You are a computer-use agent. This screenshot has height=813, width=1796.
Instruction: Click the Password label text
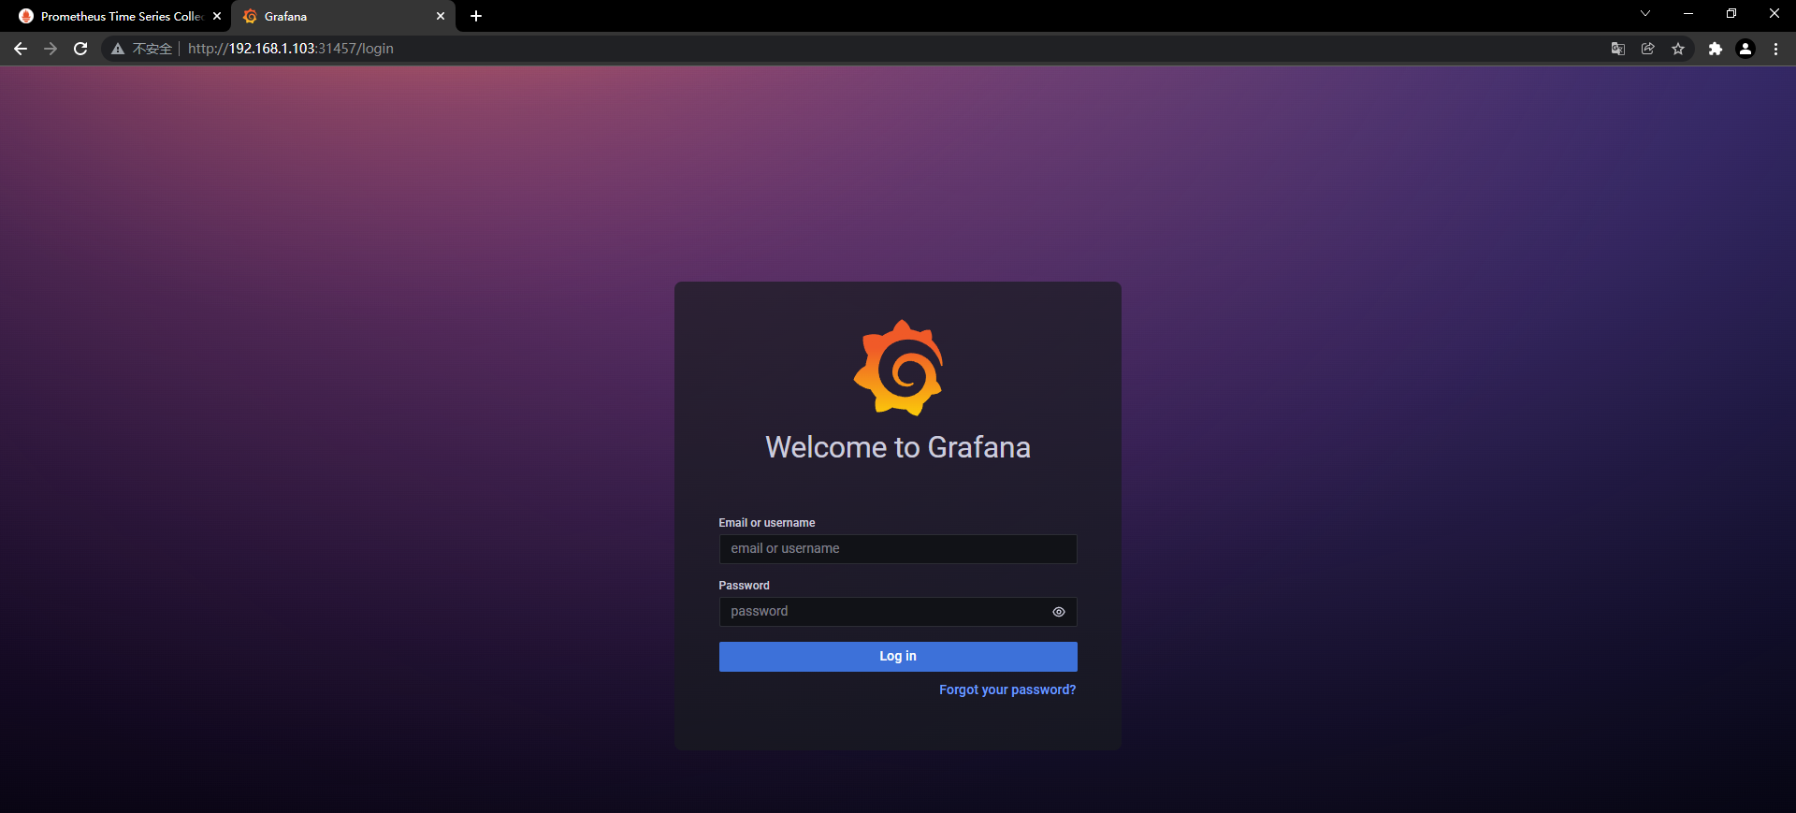pos(745,586)
